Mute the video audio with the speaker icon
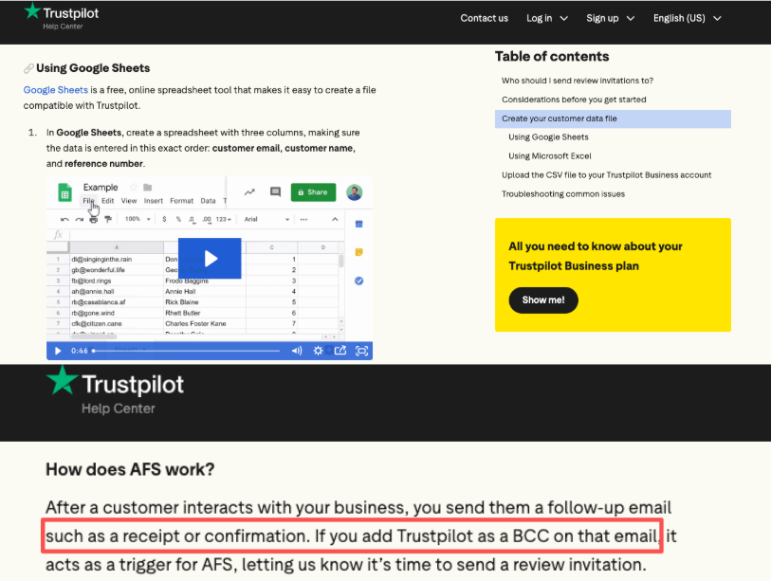Screen dimensions: 771x581 coord(296,351)
